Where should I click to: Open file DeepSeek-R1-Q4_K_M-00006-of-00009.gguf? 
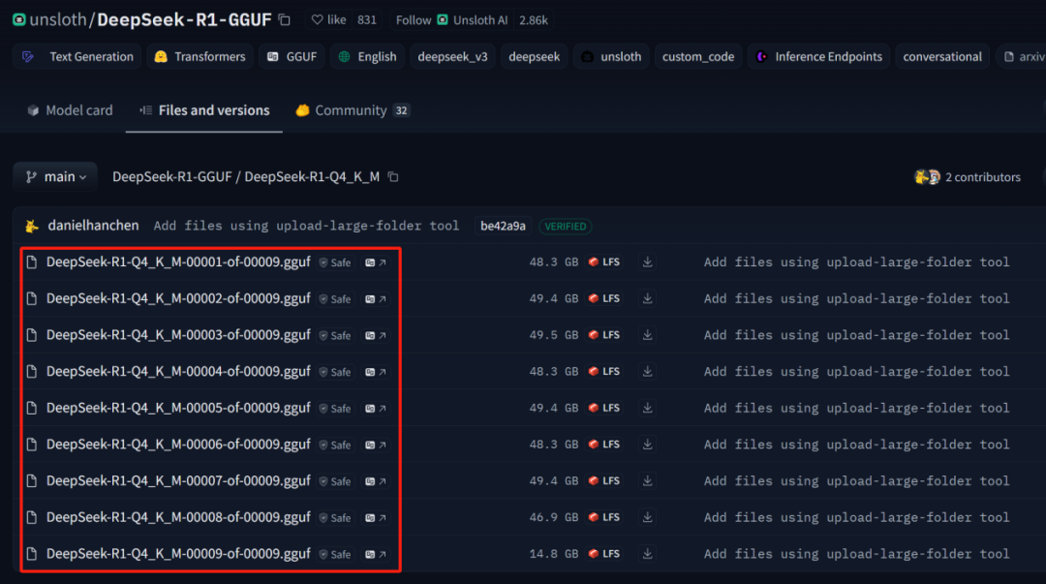click(x=178, y=445)
